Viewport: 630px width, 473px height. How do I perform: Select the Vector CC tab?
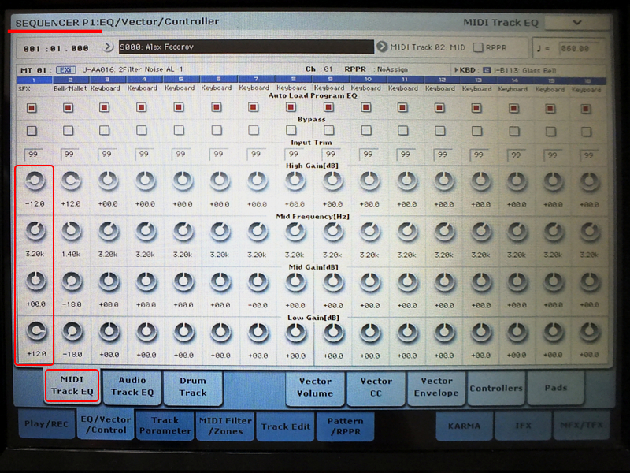tap(376, 387)
